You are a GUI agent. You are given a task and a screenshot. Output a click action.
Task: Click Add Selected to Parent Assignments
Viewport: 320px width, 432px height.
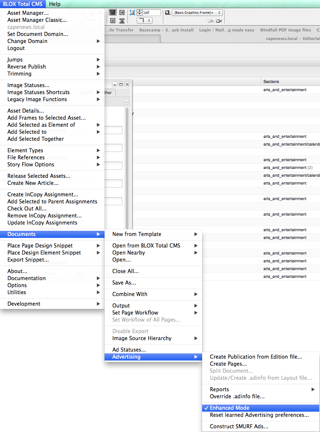[52, 202]
